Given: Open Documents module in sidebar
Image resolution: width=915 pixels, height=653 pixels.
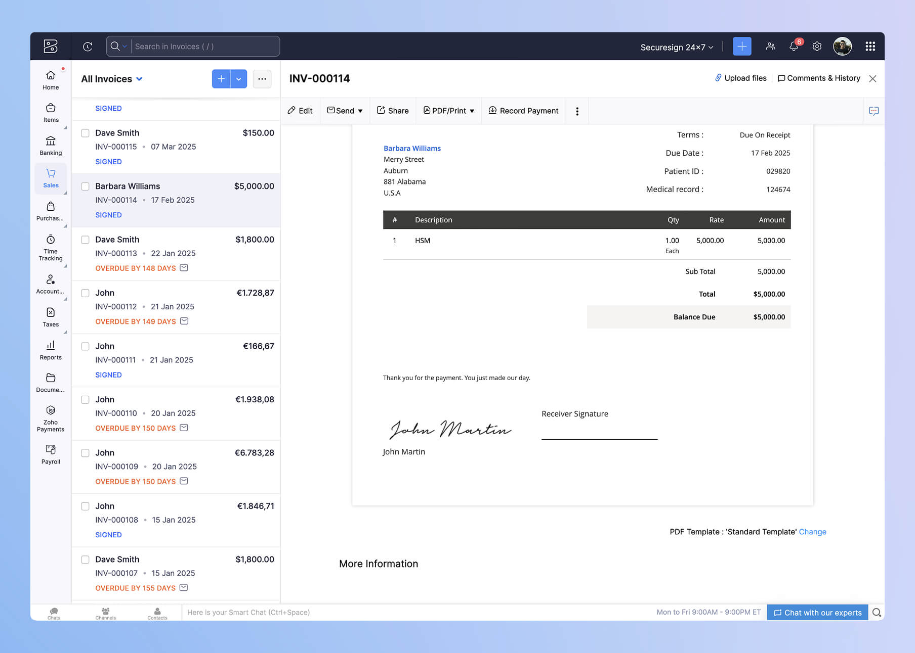Looking at the screenshot, I should [51, 383].
